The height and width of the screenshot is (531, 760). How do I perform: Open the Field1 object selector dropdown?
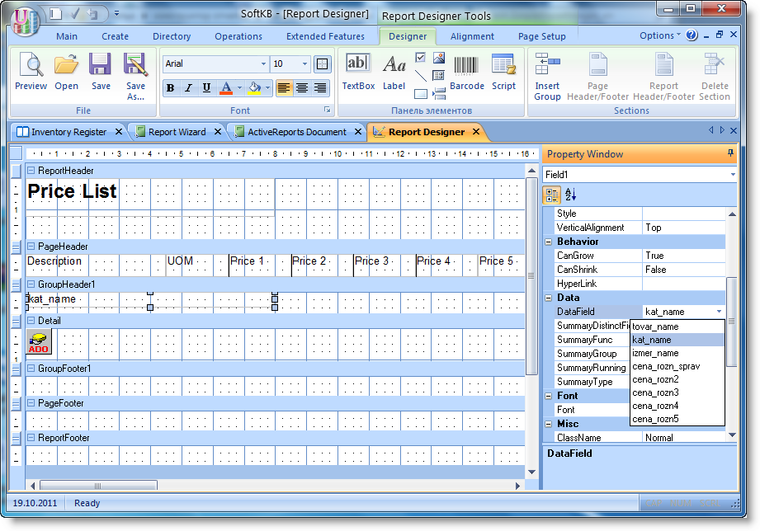point(733,175)
